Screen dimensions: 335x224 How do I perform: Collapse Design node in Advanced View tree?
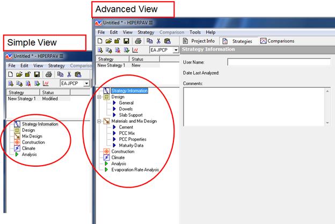point(99,97)
